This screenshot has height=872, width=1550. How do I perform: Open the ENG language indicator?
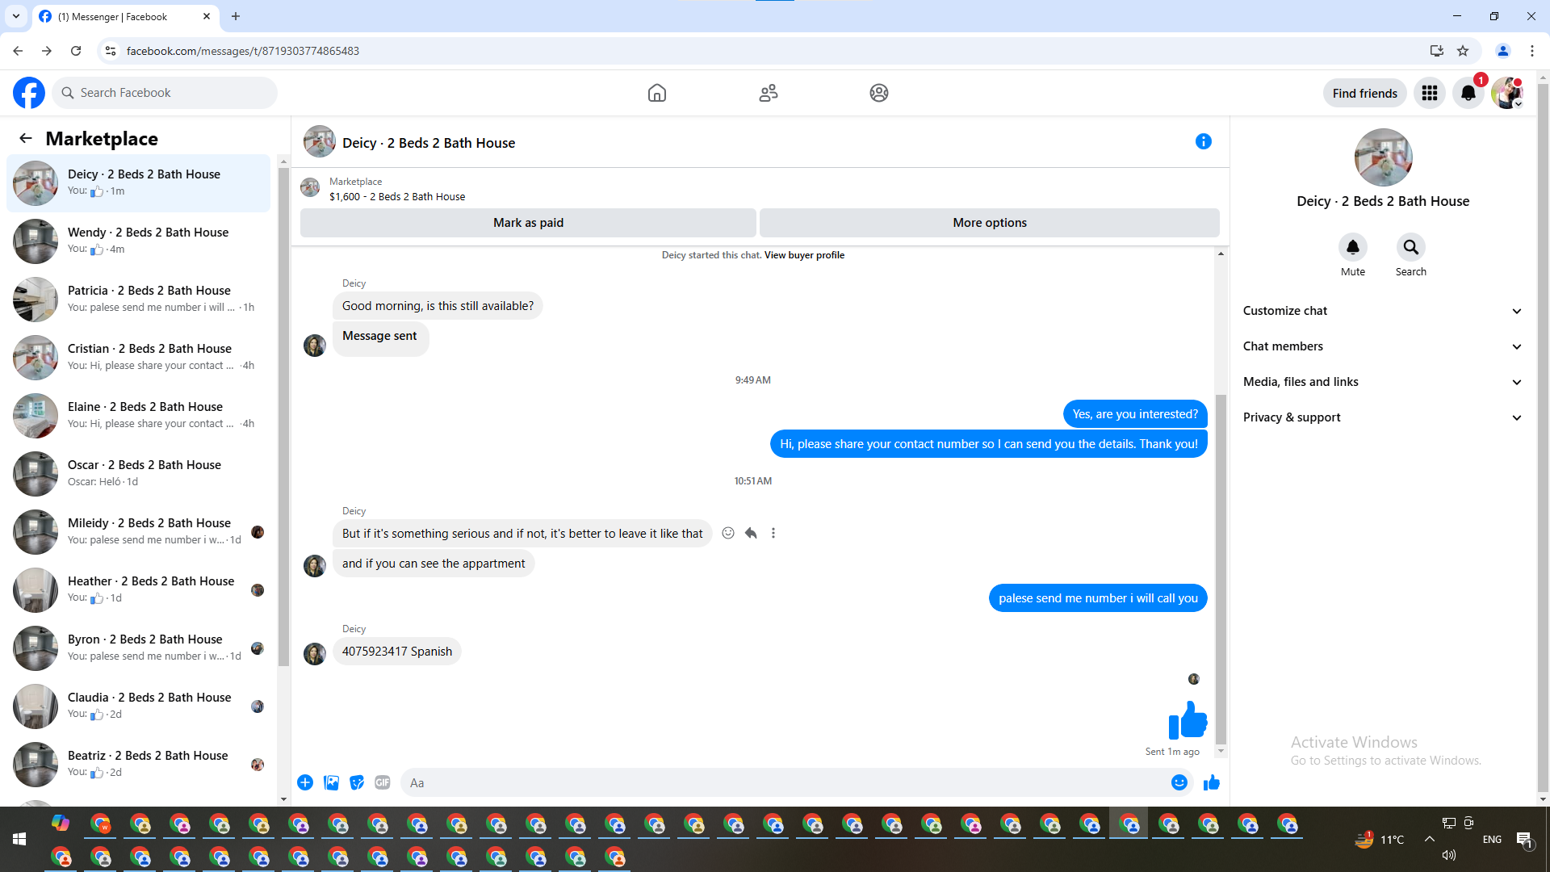coord(1492,840)
